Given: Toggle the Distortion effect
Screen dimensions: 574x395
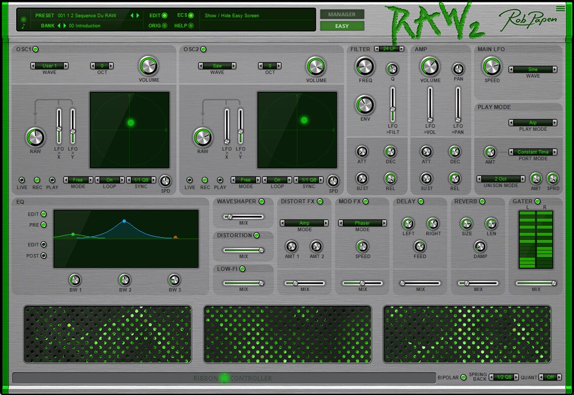Looking at the screenshot, I should pos(257,235).
